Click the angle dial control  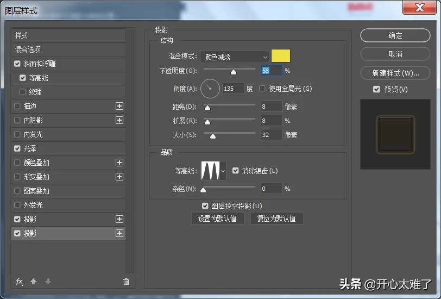210,89
